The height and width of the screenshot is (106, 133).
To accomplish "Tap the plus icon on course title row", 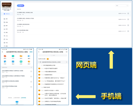I will [66, 62].
